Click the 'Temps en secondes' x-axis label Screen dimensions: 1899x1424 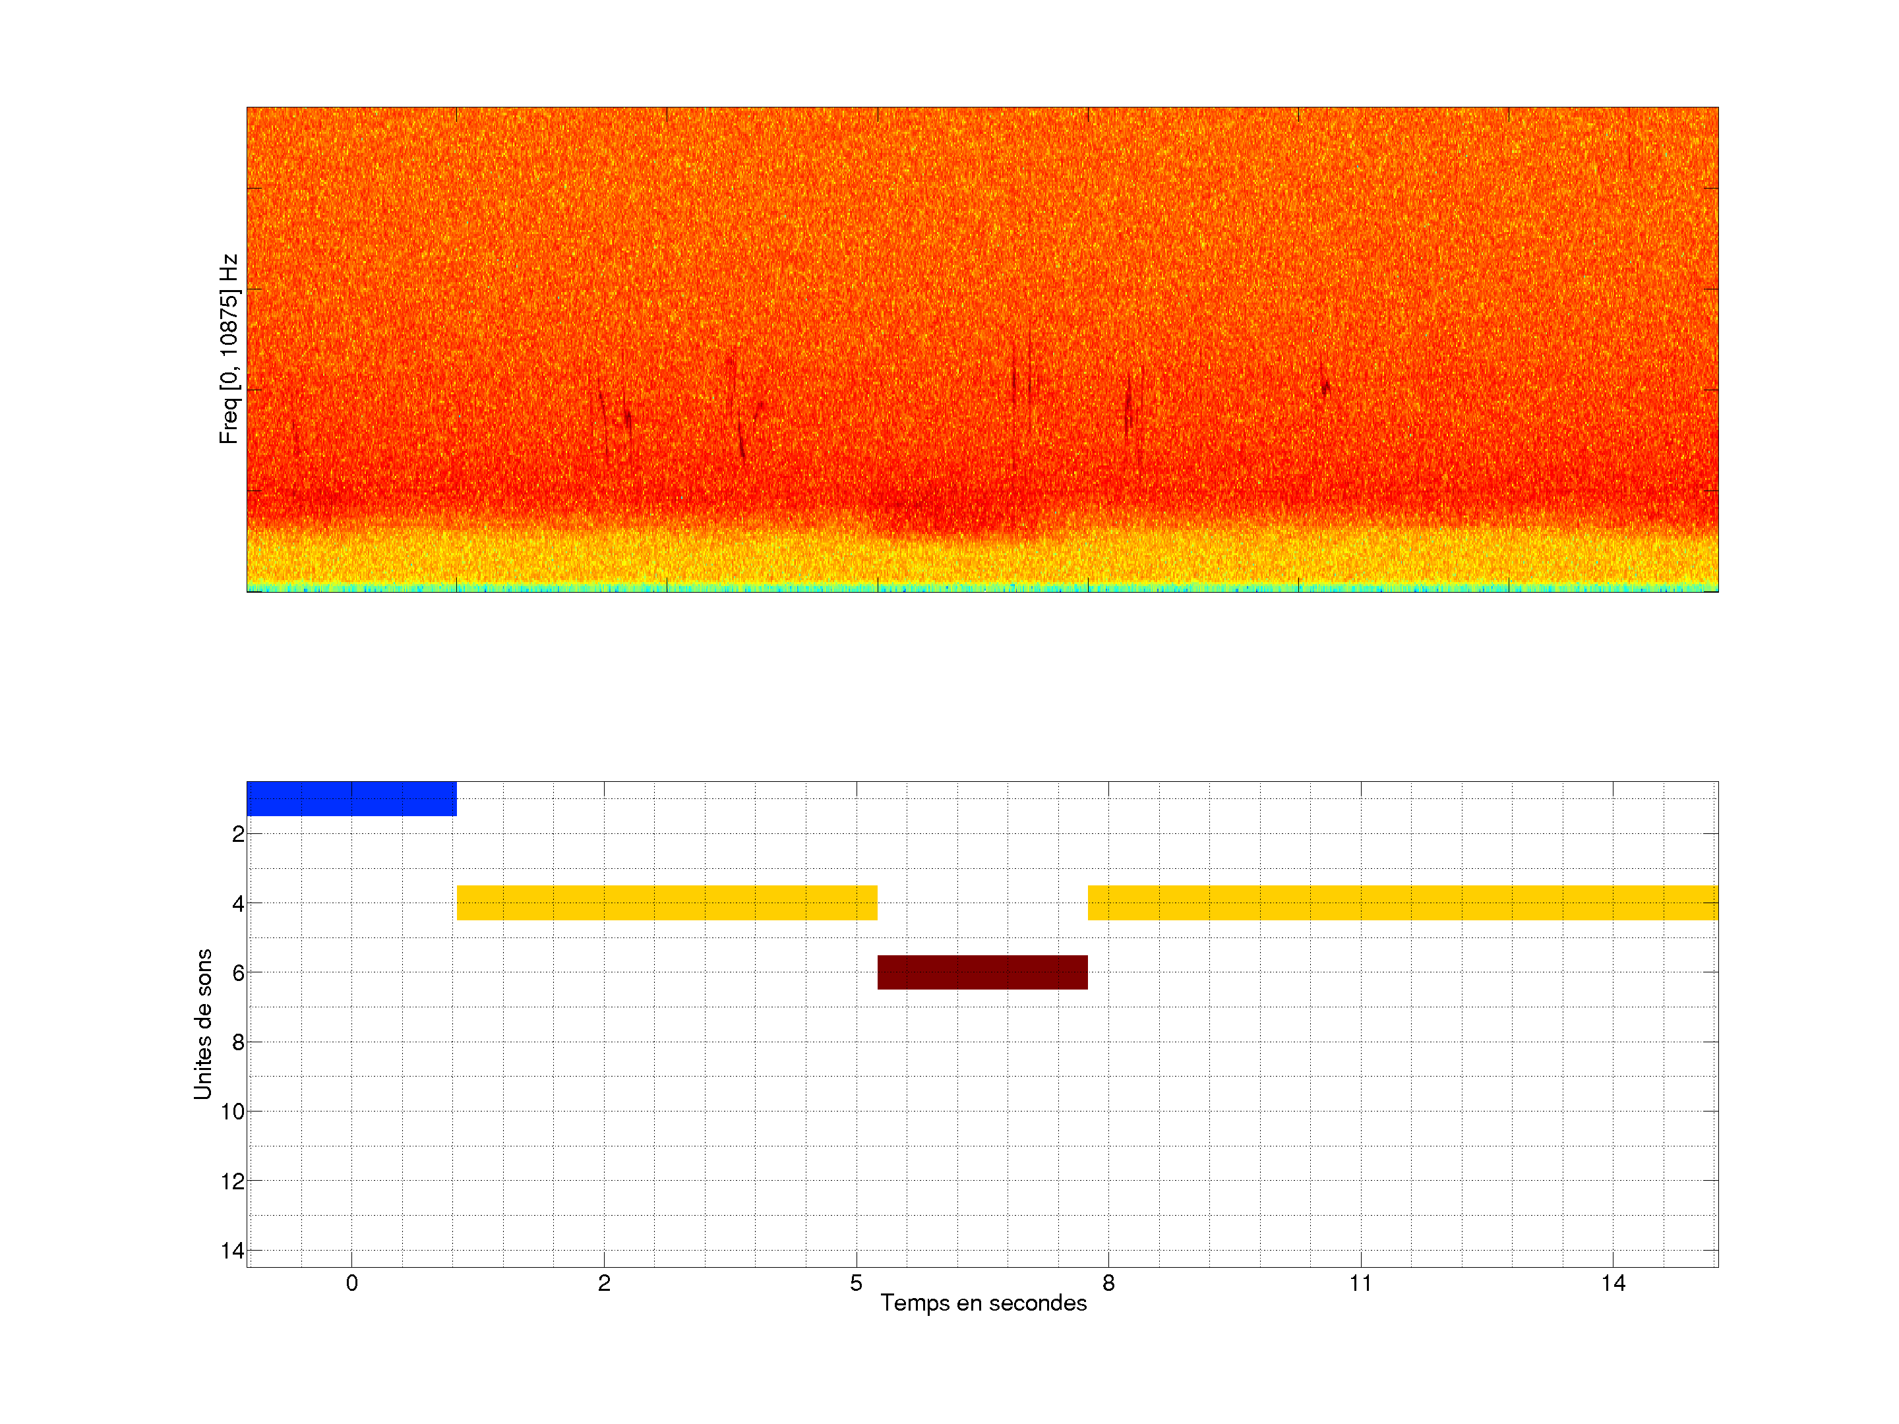pyautogui.click(x=983, y=1303)
